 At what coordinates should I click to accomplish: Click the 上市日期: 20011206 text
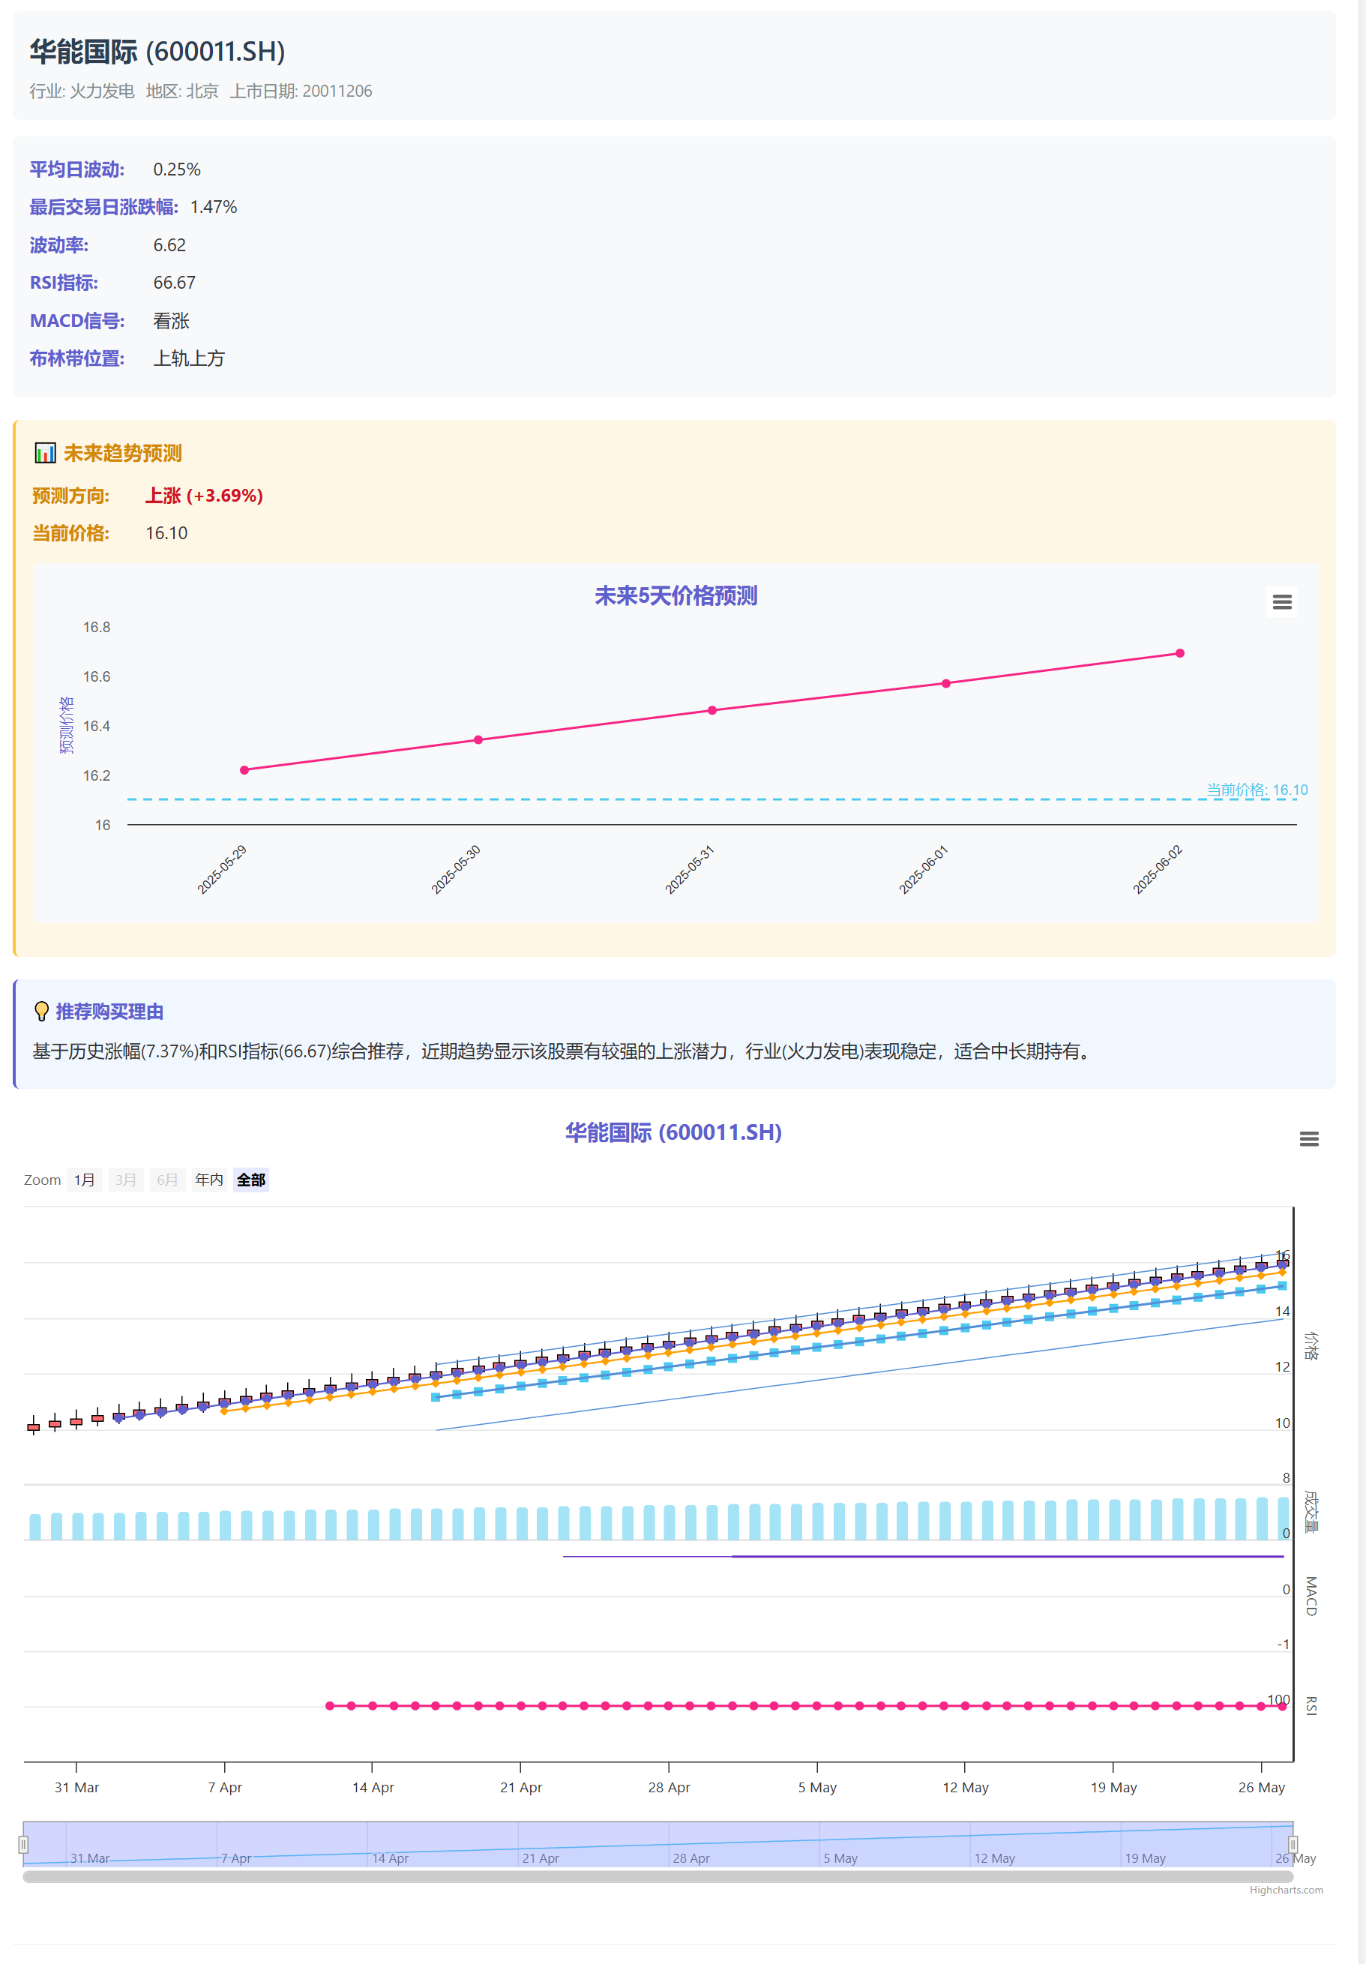click(x=301, y=91)
